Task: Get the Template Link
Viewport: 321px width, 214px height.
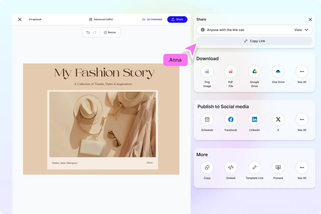Action: click(254, 167)
